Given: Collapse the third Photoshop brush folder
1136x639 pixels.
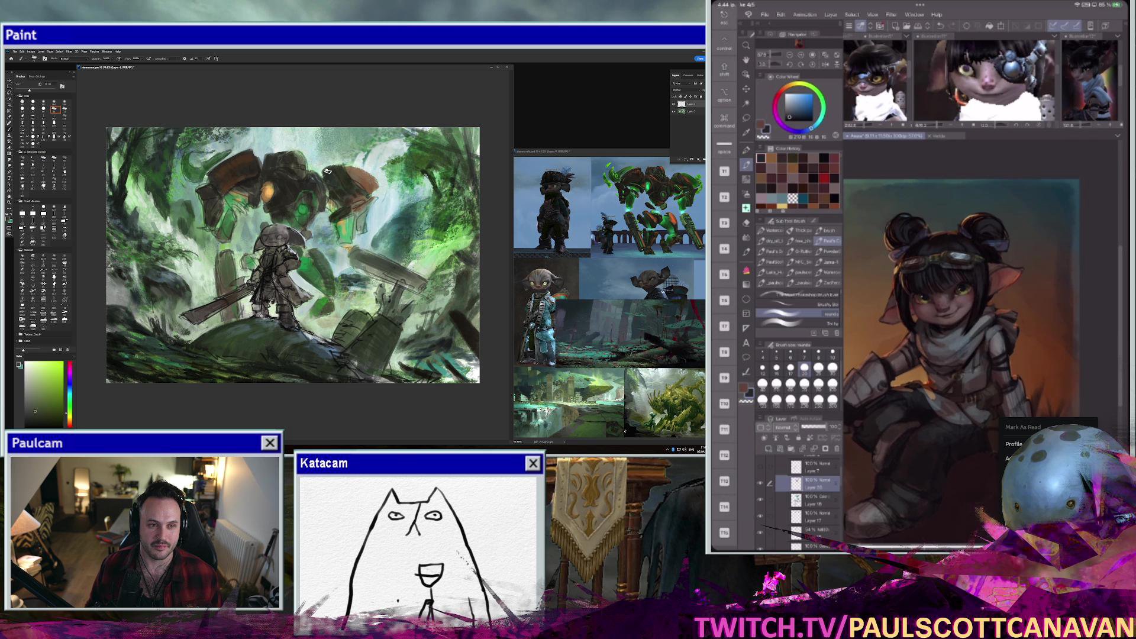Looking at the screenshot, I should point(17,201).
